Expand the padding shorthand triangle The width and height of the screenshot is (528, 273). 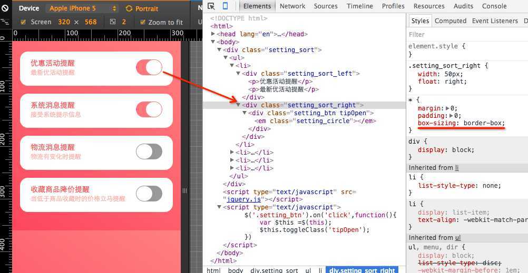pos(452,116)
